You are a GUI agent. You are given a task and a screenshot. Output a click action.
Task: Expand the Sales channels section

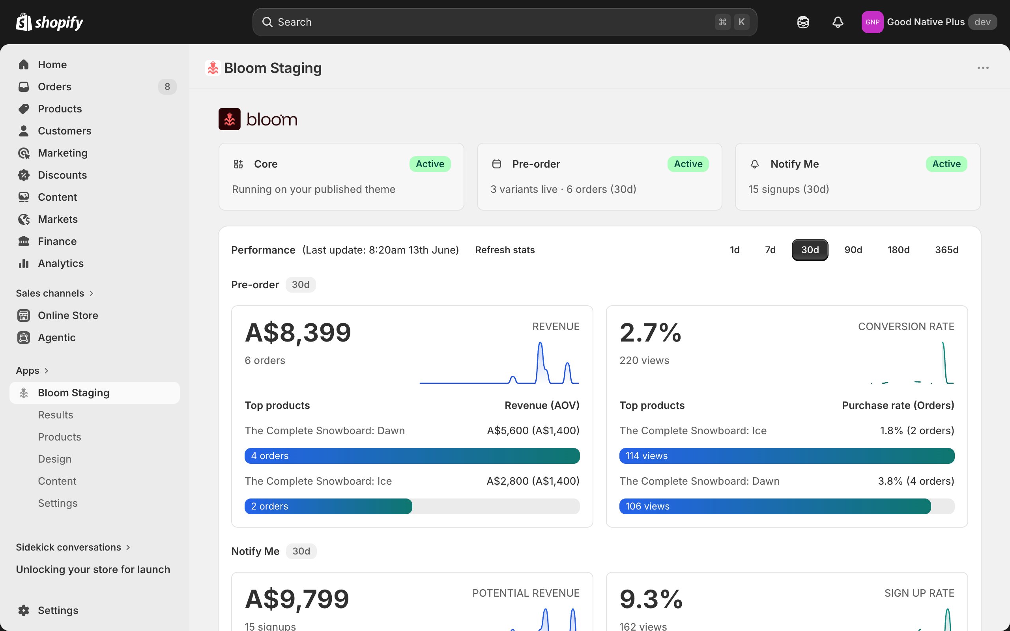pyautogui.click(x=55, y=293)
